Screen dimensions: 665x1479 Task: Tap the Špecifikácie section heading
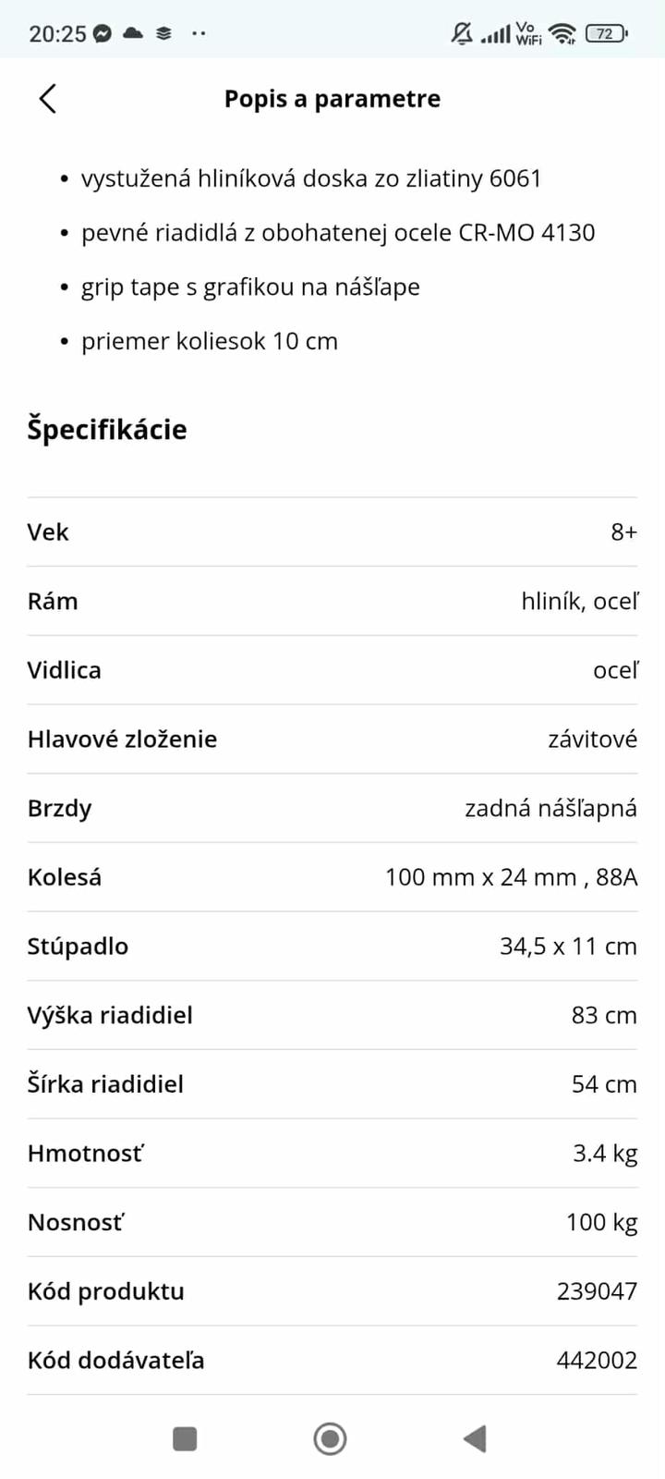pyautogui.click(x=107, y=430)
